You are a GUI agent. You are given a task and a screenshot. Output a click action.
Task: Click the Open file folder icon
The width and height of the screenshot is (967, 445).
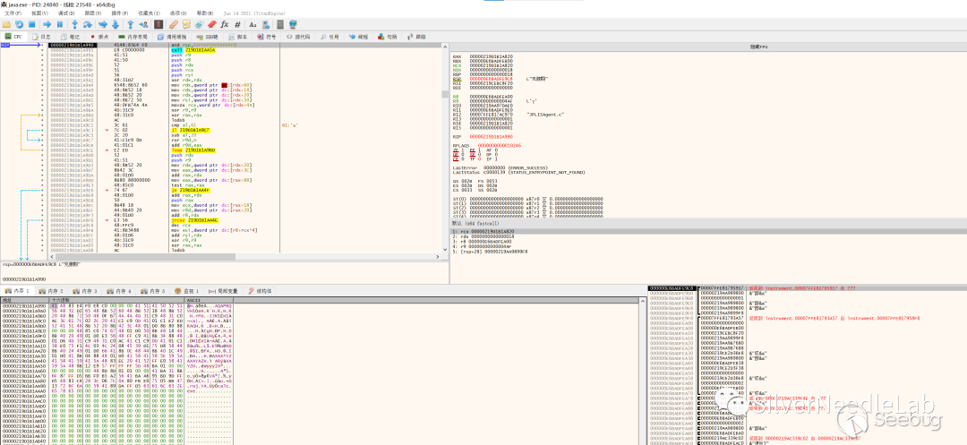pyautogui.click(x=7, y=24)
